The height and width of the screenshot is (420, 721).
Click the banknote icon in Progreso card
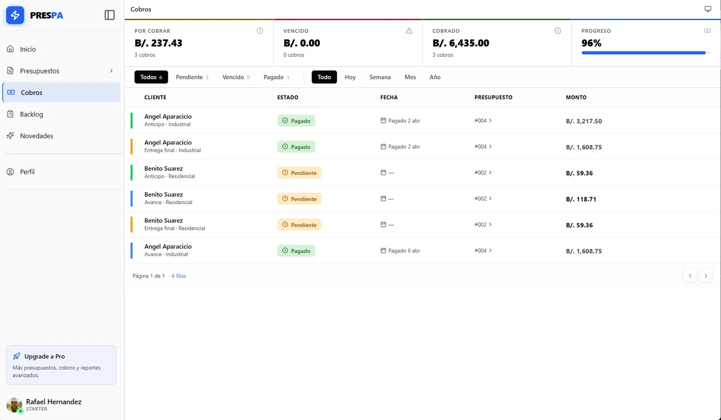[707, 31]
